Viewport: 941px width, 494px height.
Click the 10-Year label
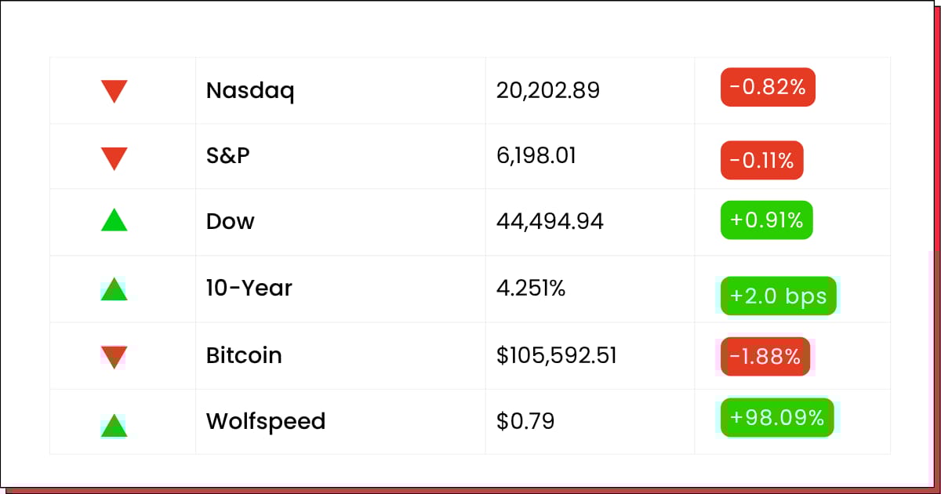tap(249, 288)
